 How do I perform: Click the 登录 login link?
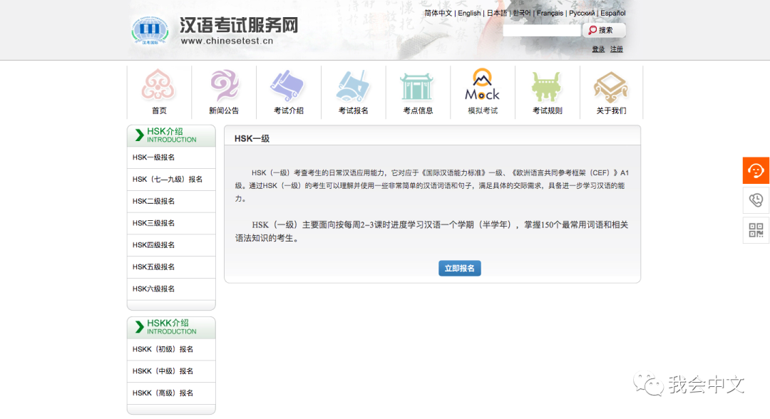pos(598,49)
